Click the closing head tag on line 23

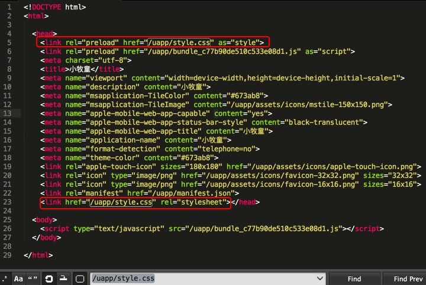(x=246, y=202)
